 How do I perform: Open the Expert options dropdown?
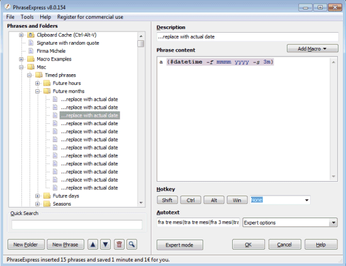[x=290, y=223]
